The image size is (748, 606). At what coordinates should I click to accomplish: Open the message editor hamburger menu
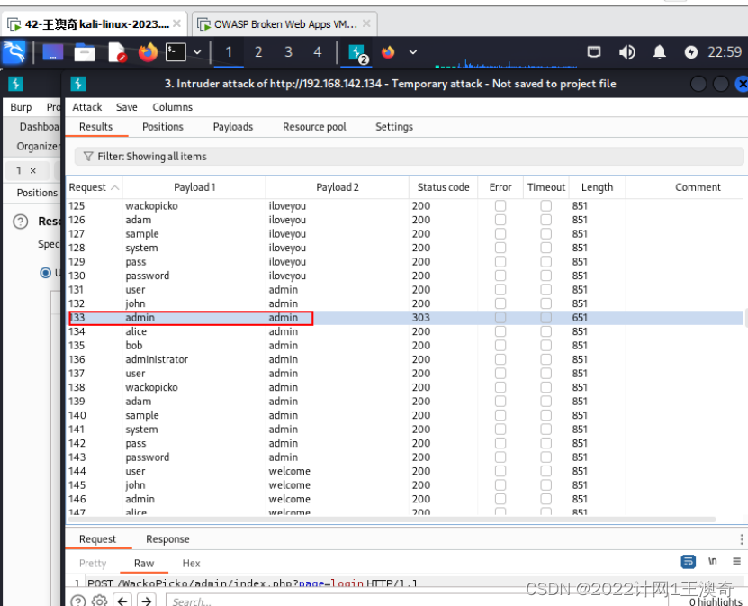coord(737,562)
